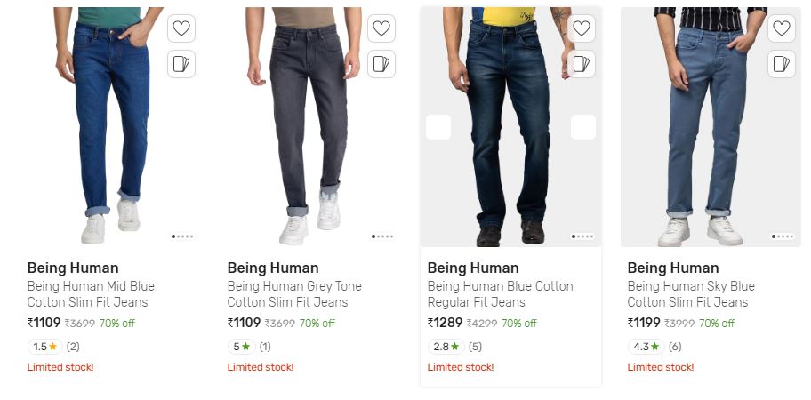Click the 1.5 star rating badge

coord(45,347)
